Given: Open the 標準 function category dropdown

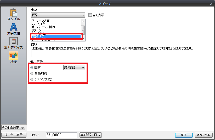Looking at the screenshot, I should 58,15.
